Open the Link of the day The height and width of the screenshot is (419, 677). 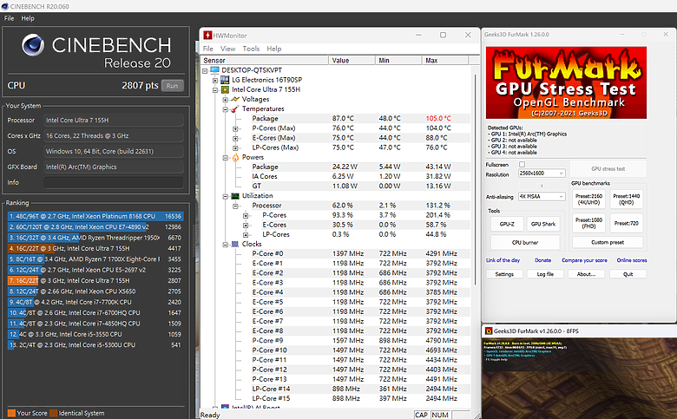[503, 260]
